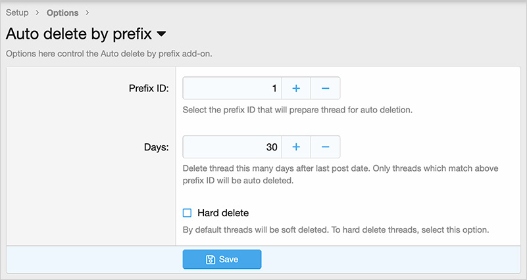
Task: Click the Prefix ID explanation text
Action: (x=297, y=110)
